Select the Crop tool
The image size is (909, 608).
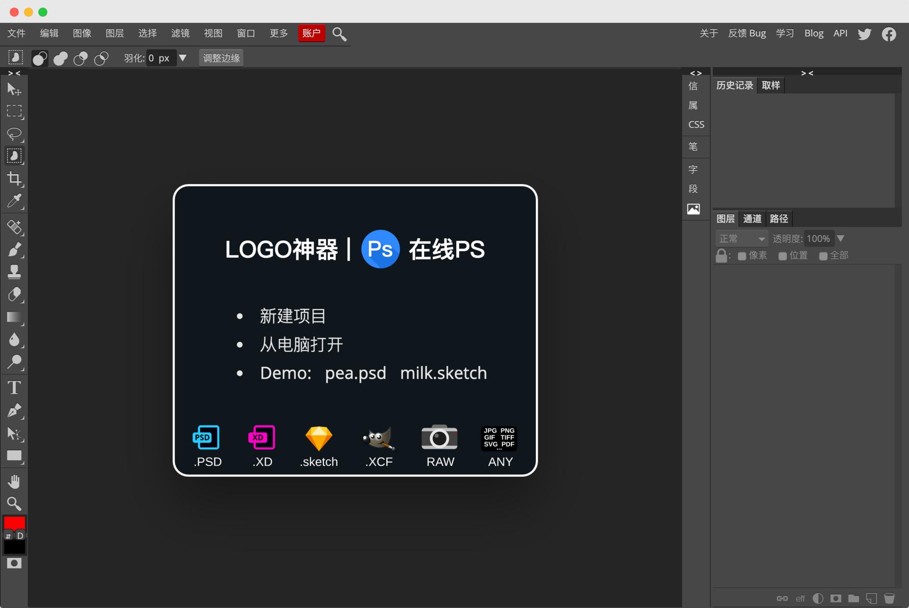pyautogui.click(x=15, y=179)
